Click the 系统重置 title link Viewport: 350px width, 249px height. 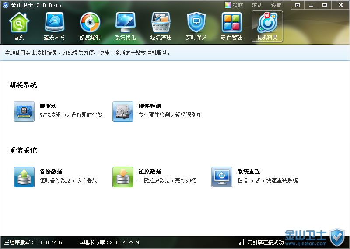tap(248, 172)
